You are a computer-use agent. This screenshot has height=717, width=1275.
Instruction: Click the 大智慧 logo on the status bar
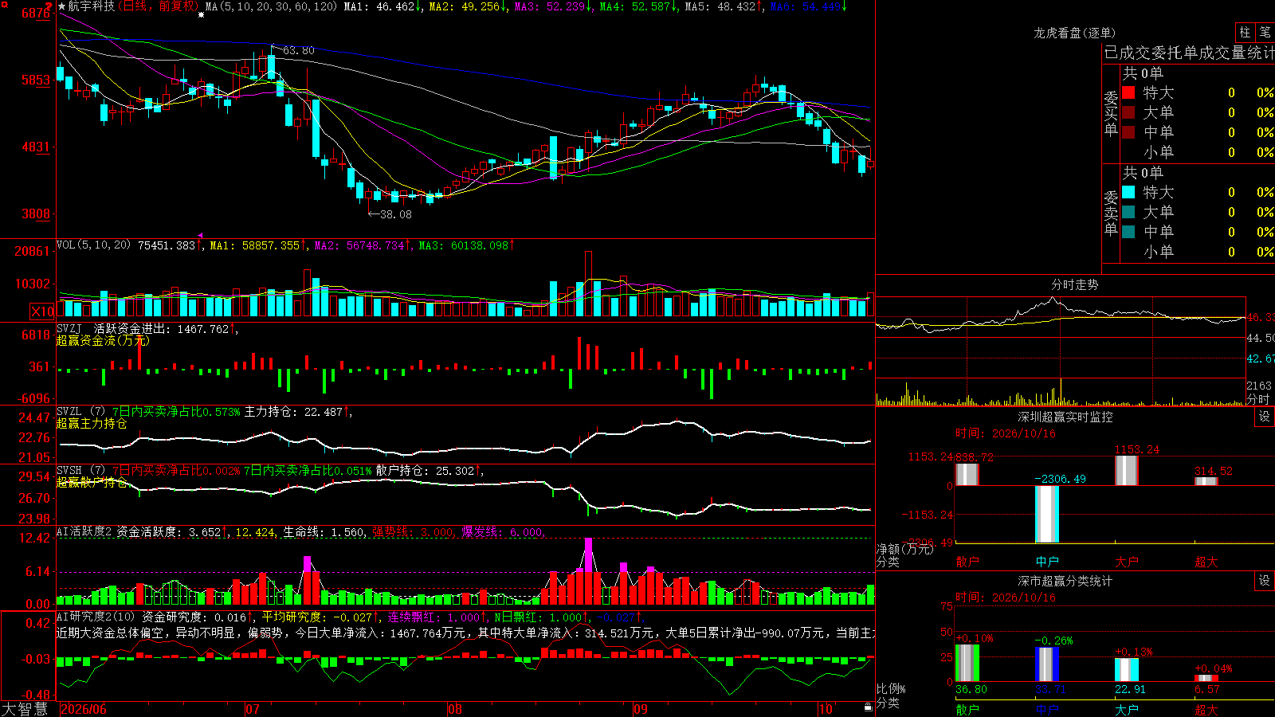[25, 709]
